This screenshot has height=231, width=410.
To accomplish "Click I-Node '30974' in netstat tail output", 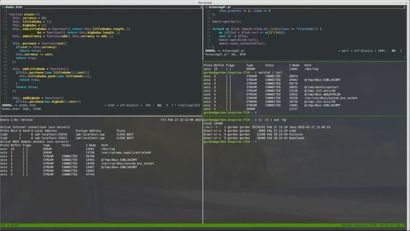I will pos(293,76).
